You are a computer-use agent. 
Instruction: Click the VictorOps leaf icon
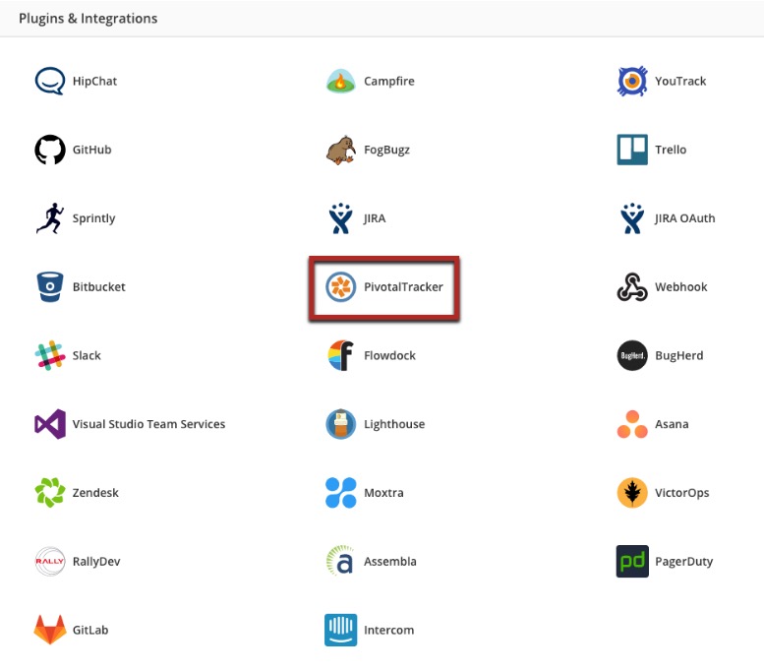pyautogui.click(x=632, y=493)
